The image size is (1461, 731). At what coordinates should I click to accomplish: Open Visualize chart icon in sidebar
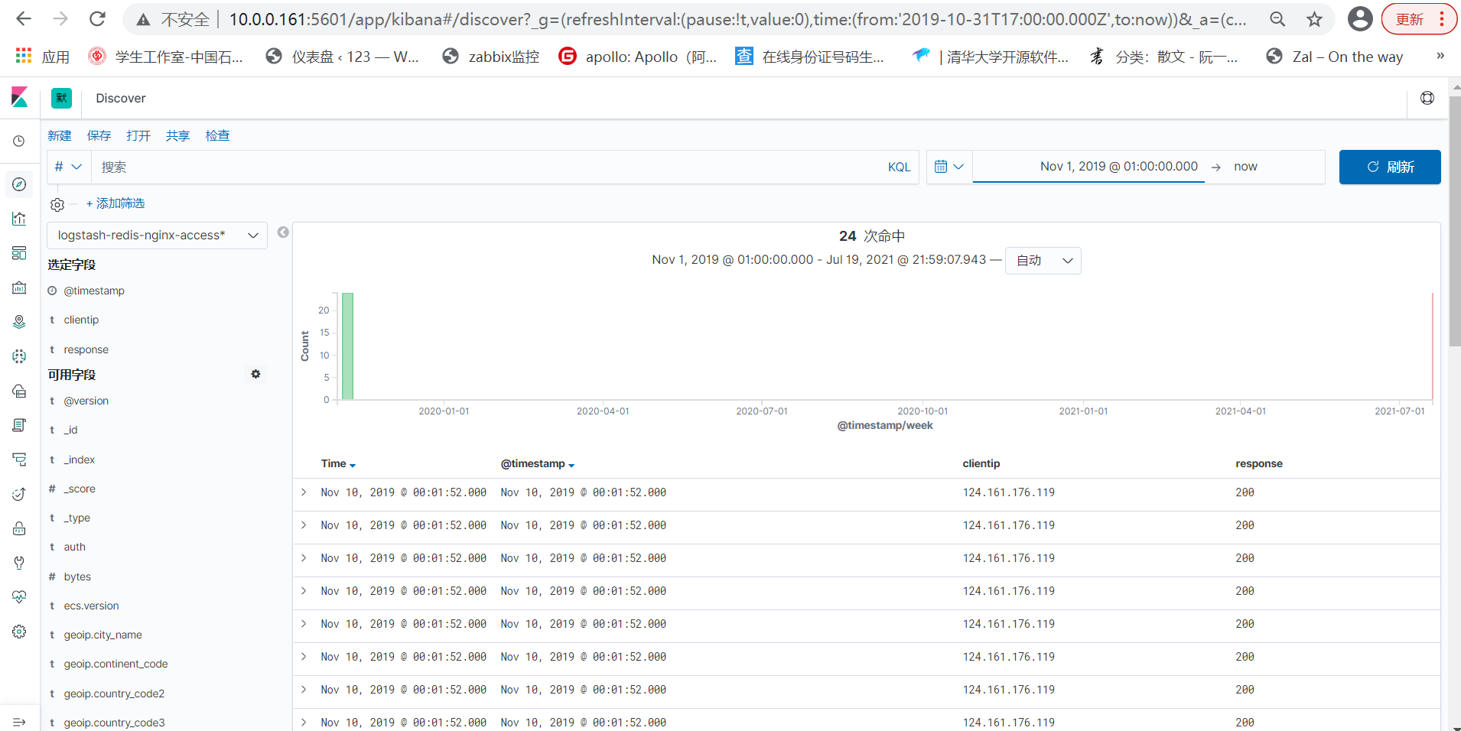point(19,219)
